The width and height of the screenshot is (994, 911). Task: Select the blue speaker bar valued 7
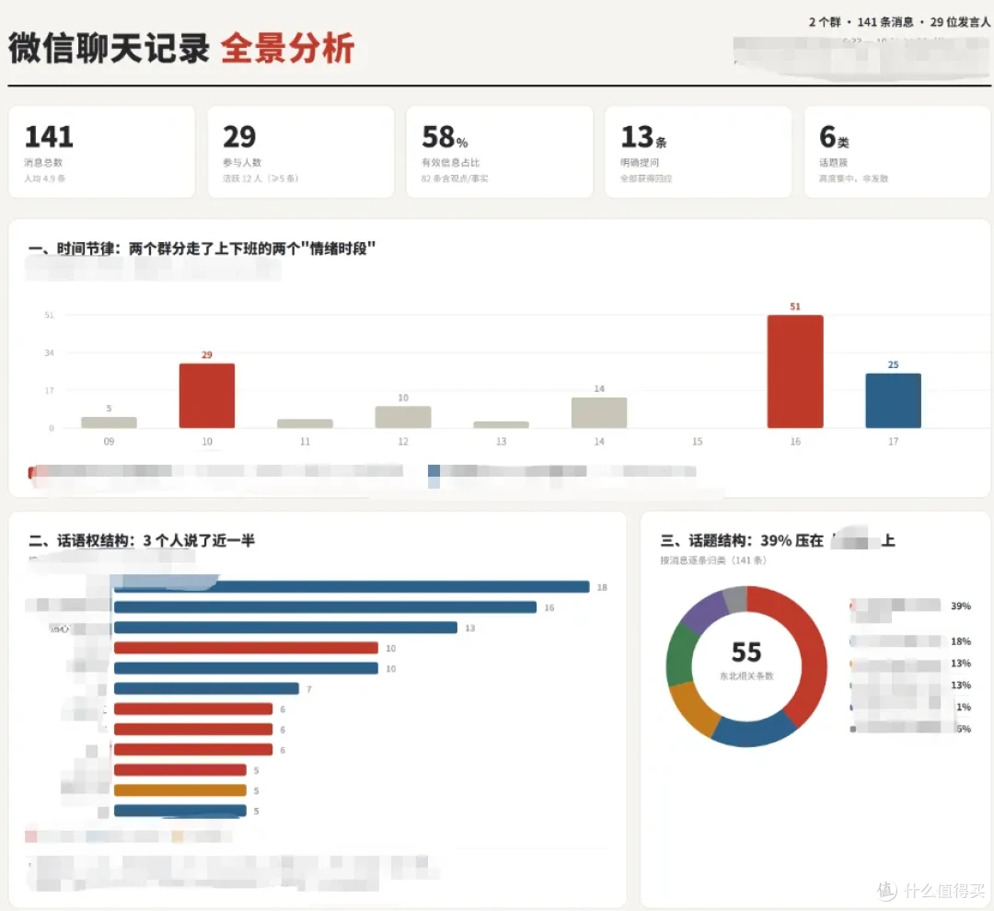point(206,688)
